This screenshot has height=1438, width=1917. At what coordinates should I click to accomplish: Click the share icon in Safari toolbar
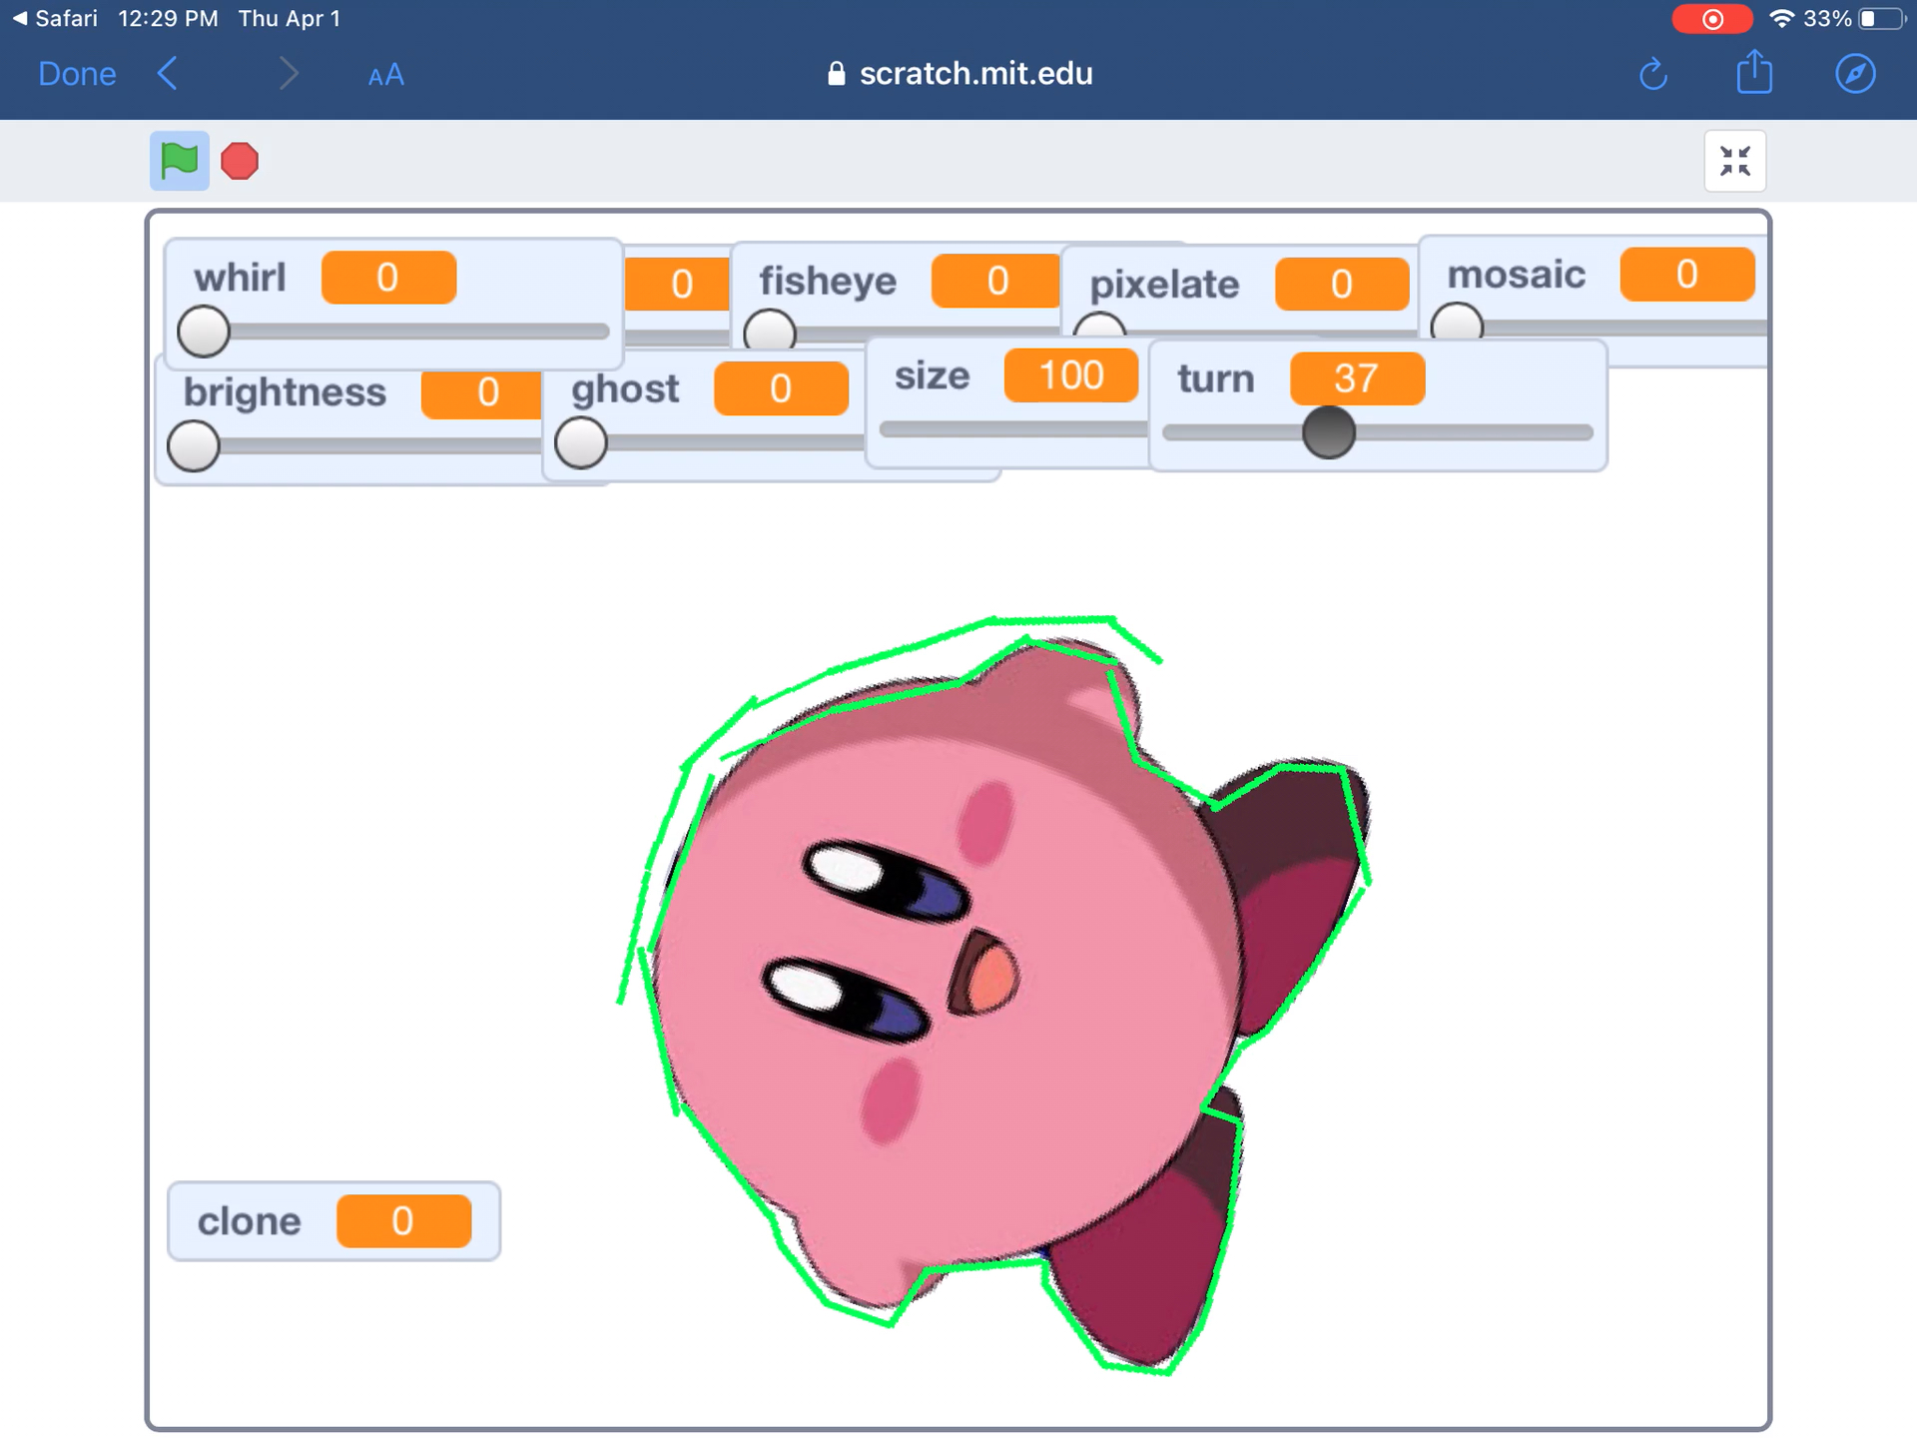tap(1754, 73)
